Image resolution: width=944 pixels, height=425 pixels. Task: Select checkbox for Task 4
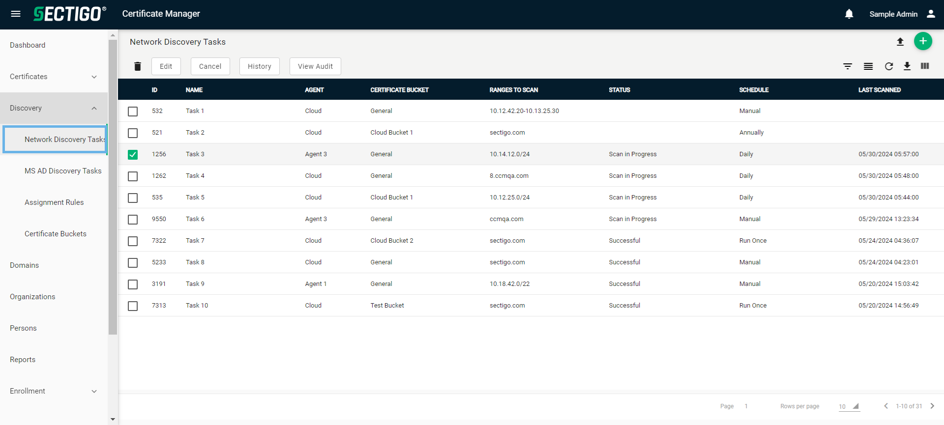133,176
